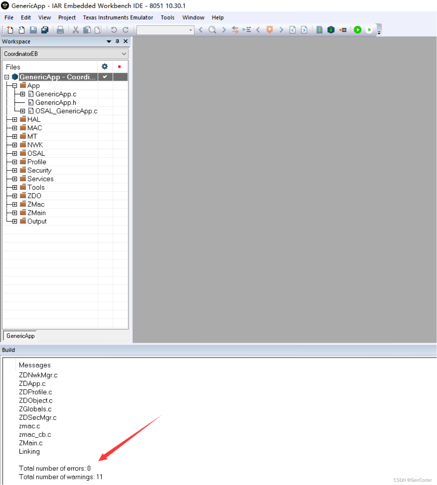Open the Tools menu

pyautogui.click(x=168, y=18)
